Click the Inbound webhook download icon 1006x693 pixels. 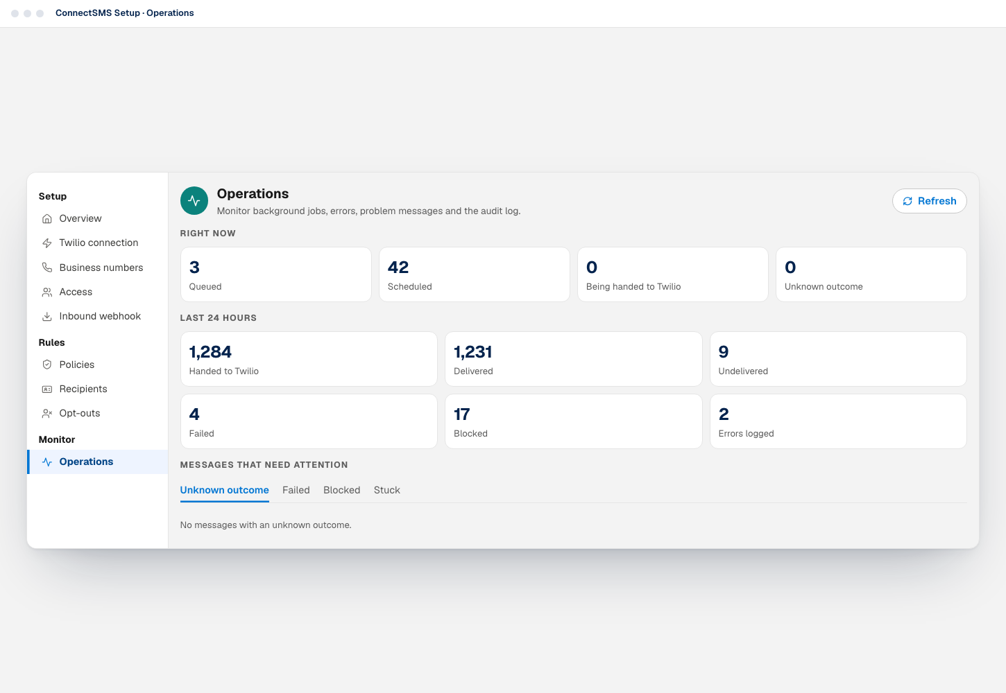pos(47,317)
